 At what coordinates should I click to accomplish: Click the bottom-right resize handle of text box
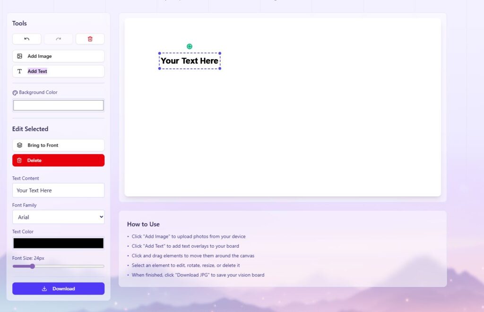point(220,69)
